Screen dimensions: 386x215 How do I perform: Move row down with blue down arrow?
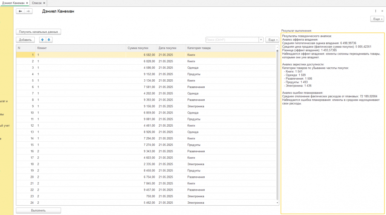49,40
